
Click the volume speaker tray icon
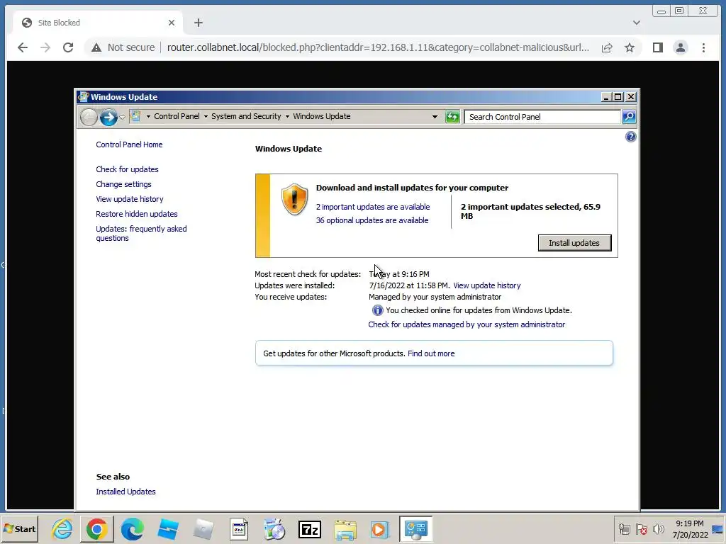[658, 528]
